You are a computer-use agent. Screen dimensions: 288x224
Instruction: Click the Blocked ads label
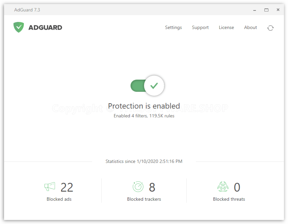tap(59, 199)
